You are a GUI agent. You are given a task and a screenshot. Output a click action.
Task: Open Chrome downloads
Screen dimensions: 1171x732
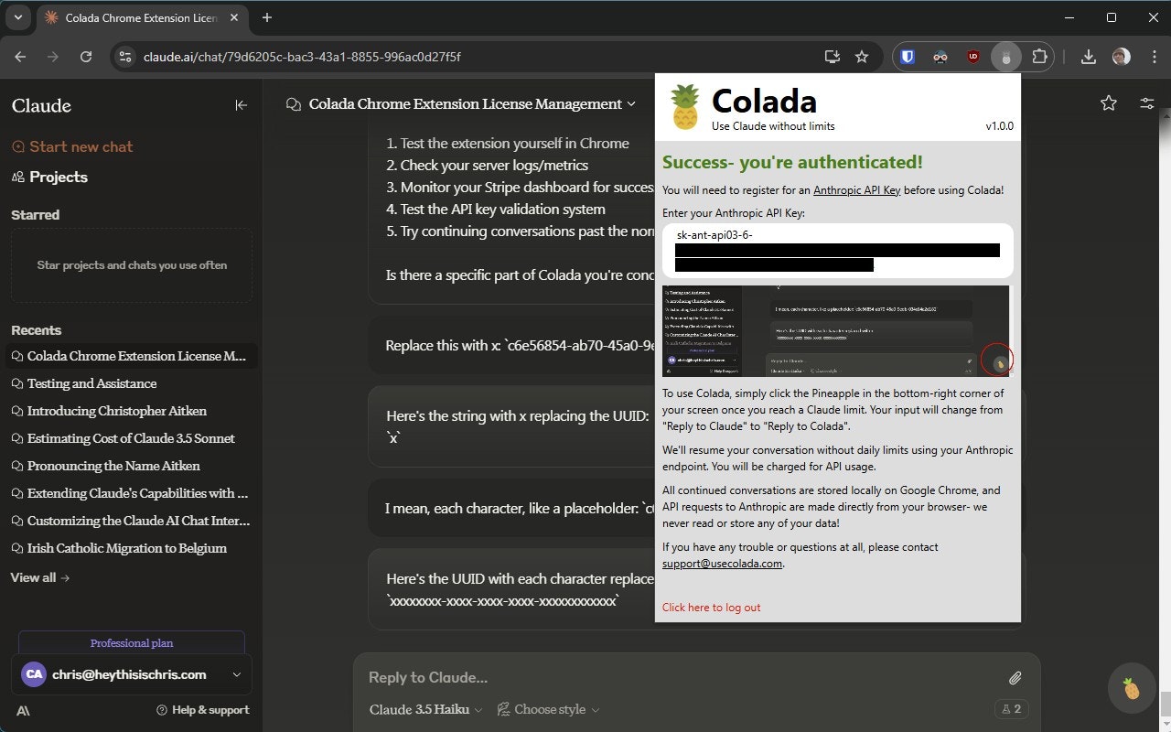click(x=1089, y=57)
